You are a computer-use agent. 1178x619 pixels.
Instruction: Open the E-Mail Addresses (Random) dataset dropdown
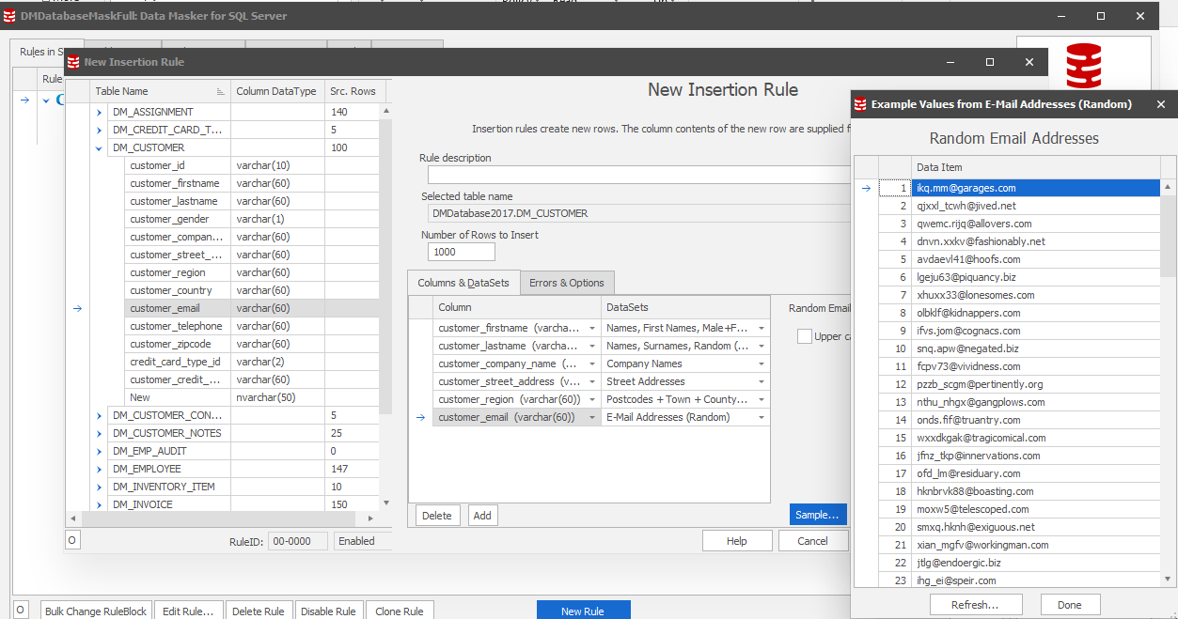tap(761, 417)
